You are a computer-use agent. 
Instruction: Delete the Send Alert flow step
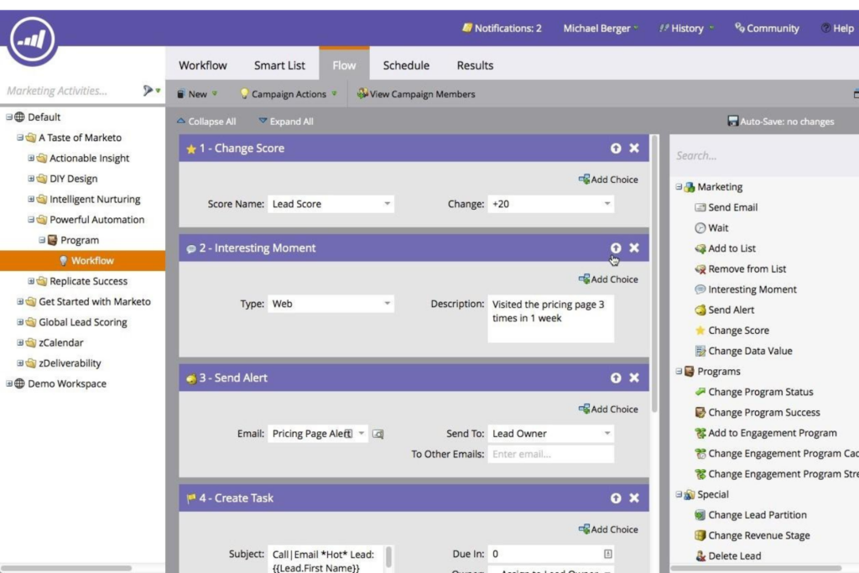click(x=634, y=378)
